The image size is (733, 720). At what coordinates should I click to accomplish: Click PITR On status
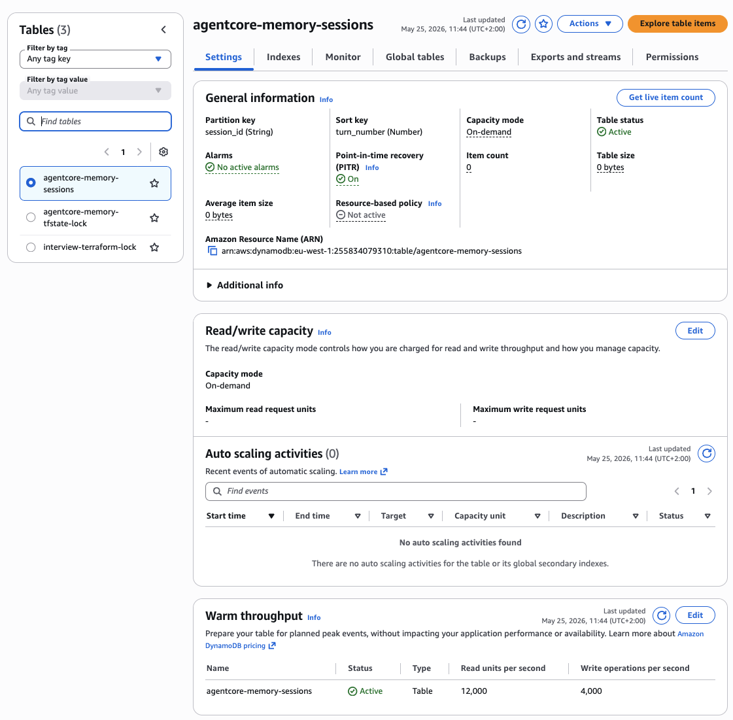tap(347, 179)
